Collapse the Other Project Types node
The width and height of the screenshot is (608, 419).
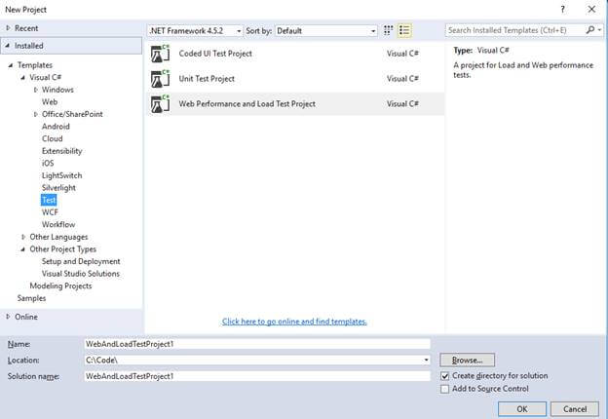click(x=22, y=249)
